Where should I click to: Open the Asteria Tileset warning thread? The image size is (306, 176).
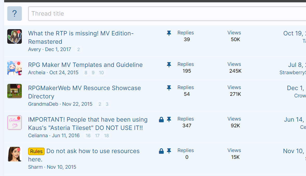click(x=88, y=124)
